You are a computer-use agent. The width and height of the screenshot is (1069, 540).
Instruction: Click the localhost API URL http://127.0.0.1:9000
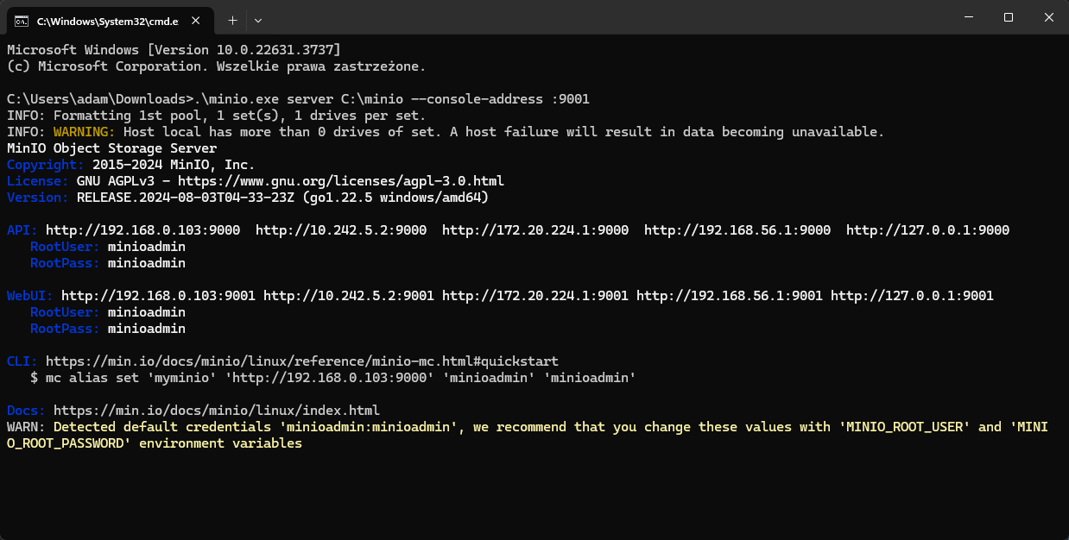tap(927, 230)
